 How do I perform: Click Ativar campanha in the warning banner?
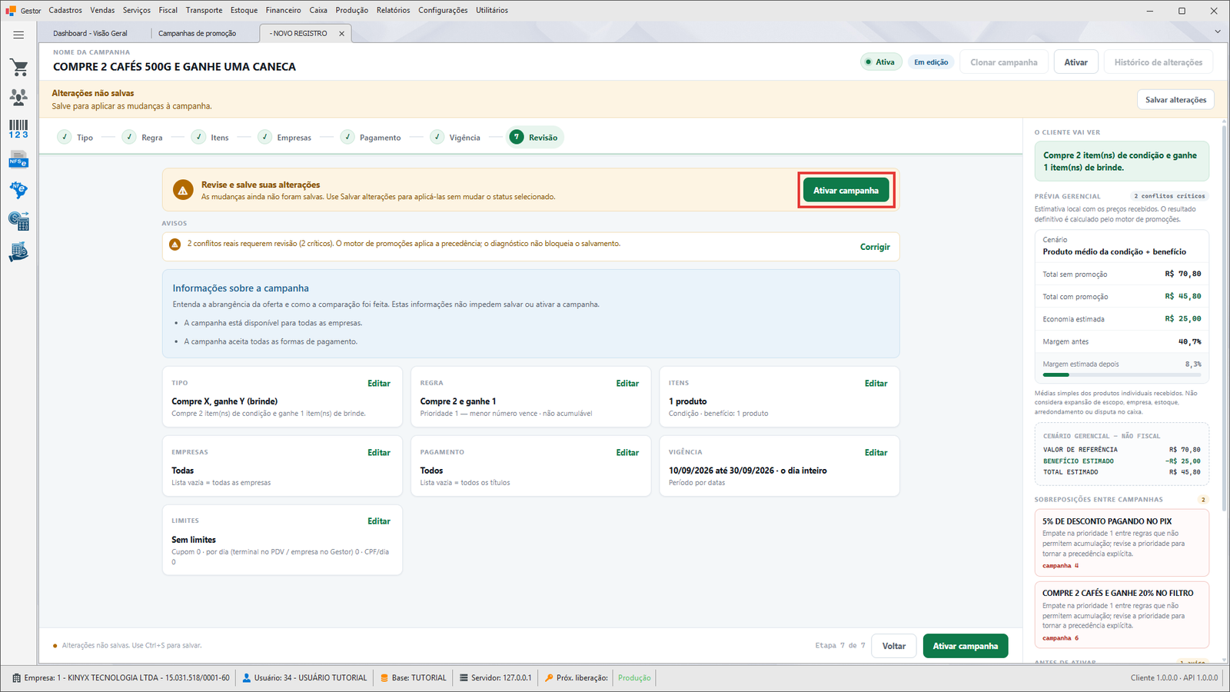[846, 191]
